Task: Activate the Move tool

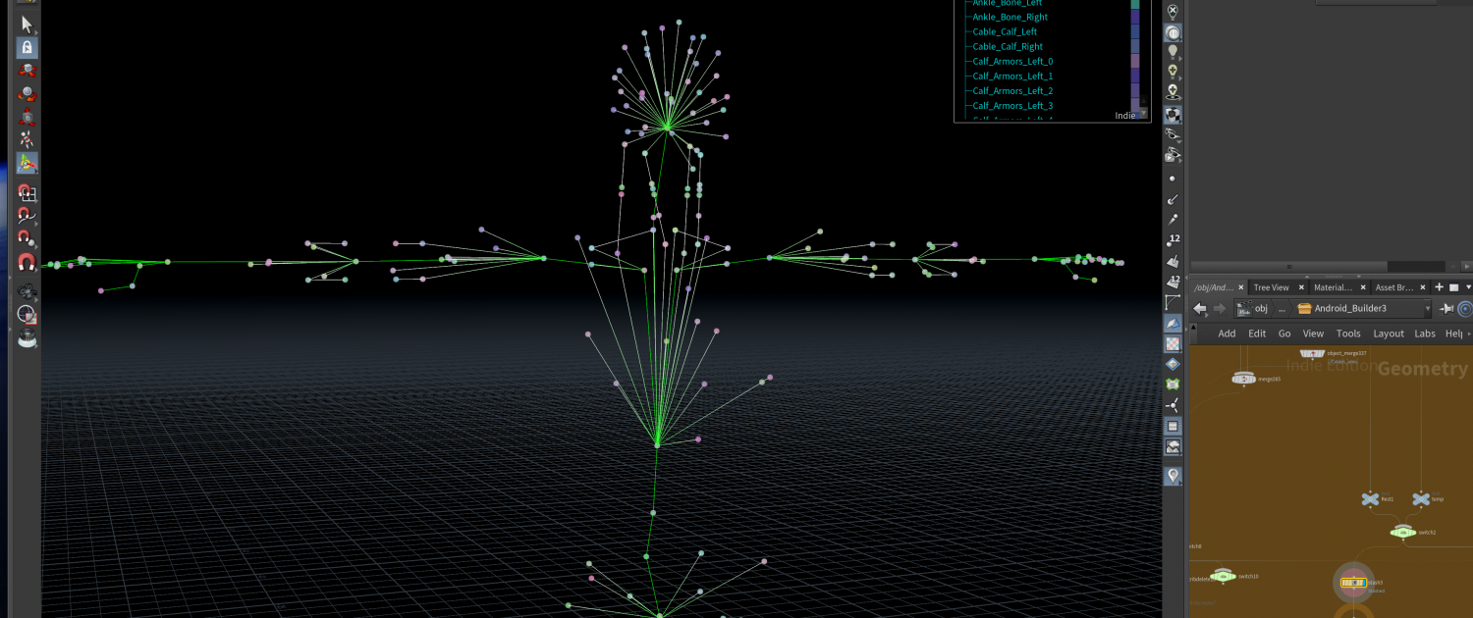Action: (x=27, y=71)
